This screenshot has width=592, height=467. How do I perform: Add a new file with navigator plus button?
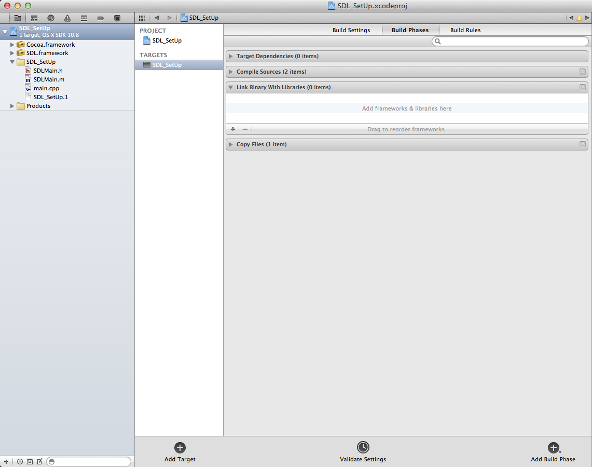[x=6, y=461]
